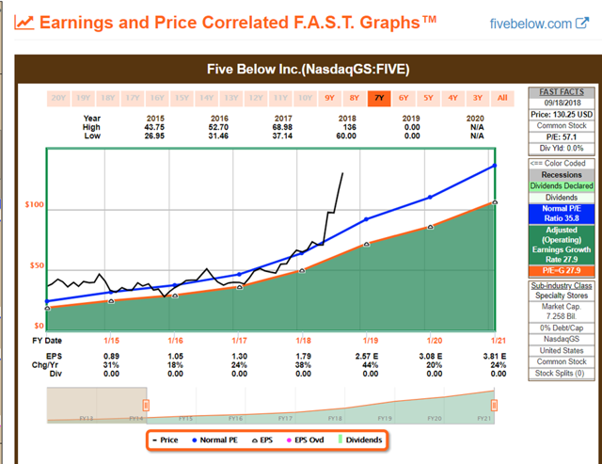Click the United States entry in sidebar
Viewport: 602px width, 464px height.
(562, 351)
